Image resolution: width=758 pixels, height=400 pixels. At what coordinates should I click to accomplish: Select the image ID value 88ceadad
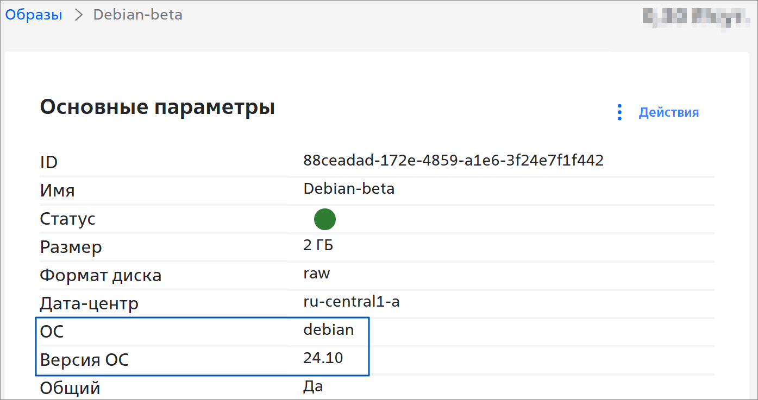tap(453, 160)
